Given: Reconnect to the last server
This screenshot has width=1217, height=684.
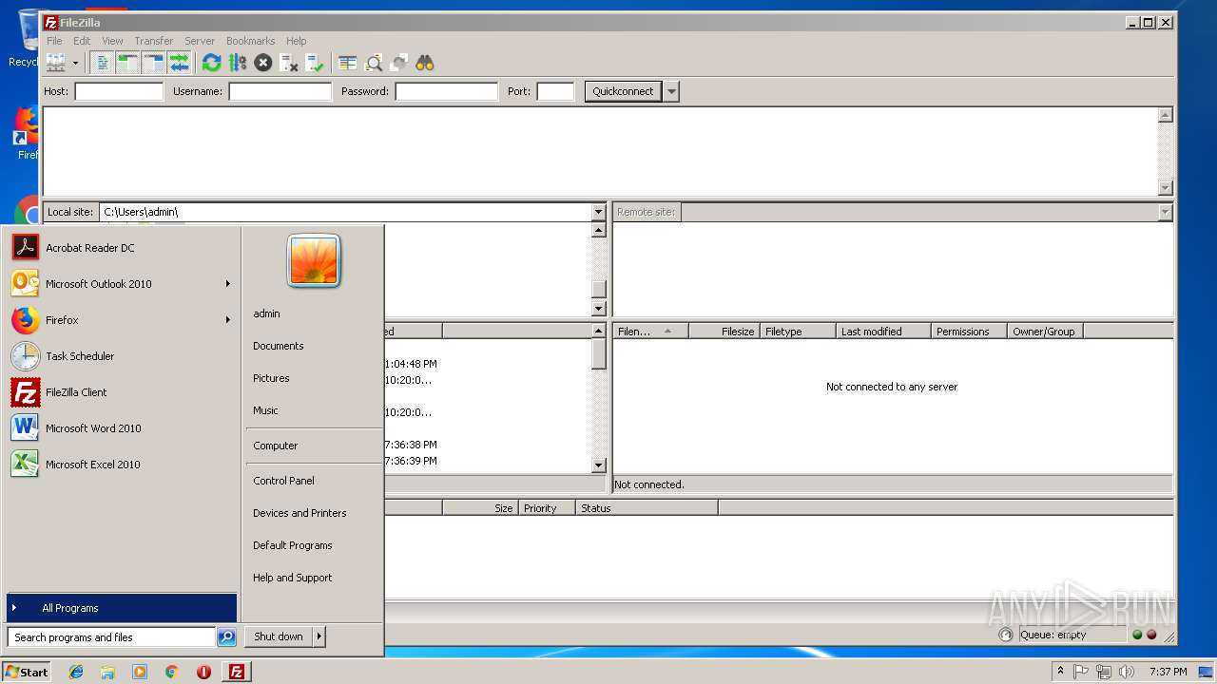Looking at the screenshot, I should click(x=315, y=63).
